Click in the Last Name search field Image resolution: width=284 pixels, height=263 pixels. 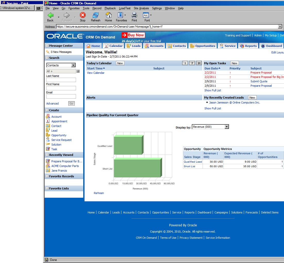point(61,80)
